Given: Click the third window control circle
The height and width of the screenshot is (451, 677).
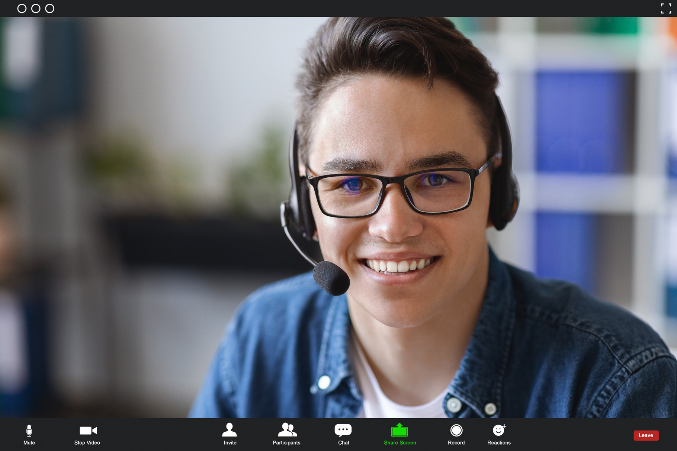Looking at the screenshot, I should (x=49, y=9).
